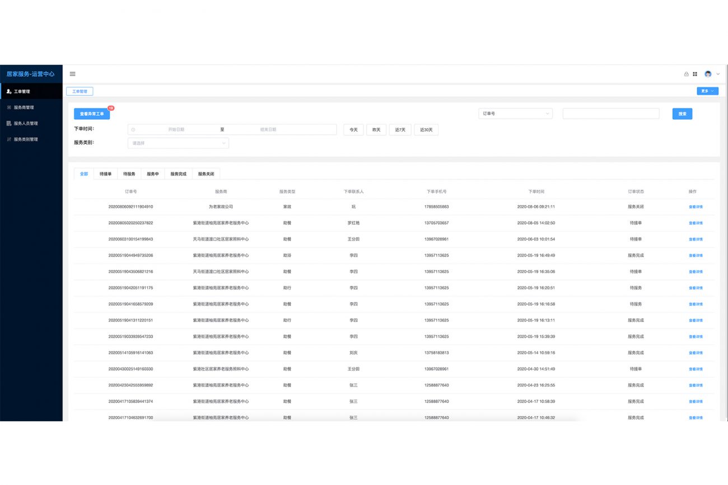Screen dimensions: 728x485
Task: Open 服务人员管理 in the sidebar
Action: coord(31,123)
